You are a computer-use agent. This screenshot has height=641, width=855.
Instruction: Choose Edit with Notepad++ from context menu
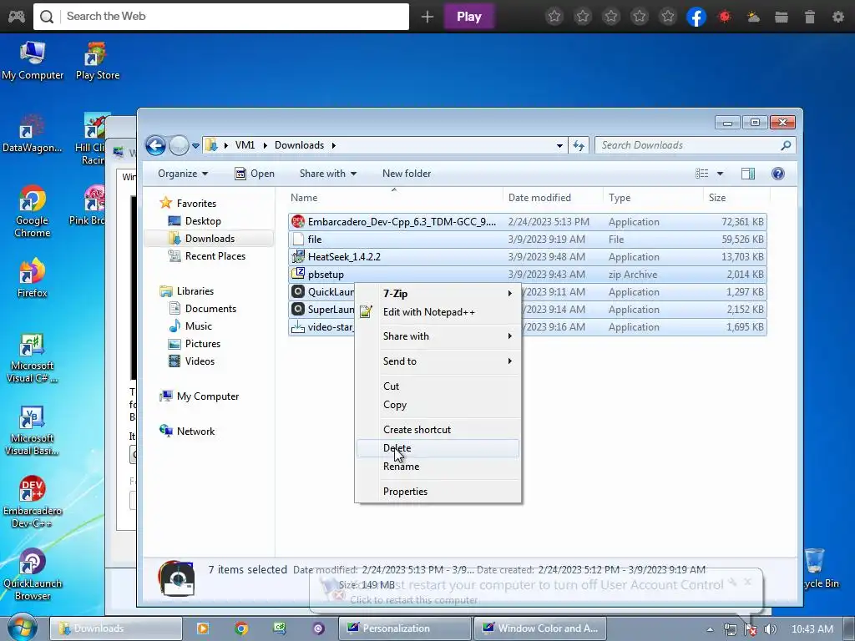point(438,312)
